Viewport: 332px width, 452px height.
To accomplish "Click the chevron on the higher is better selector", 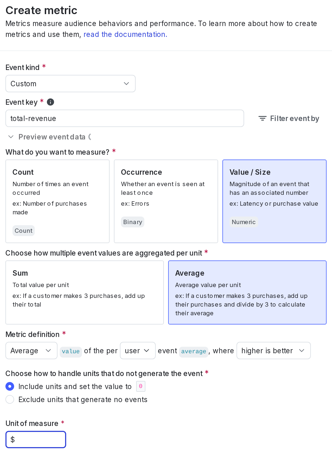I will pos(302,351).
